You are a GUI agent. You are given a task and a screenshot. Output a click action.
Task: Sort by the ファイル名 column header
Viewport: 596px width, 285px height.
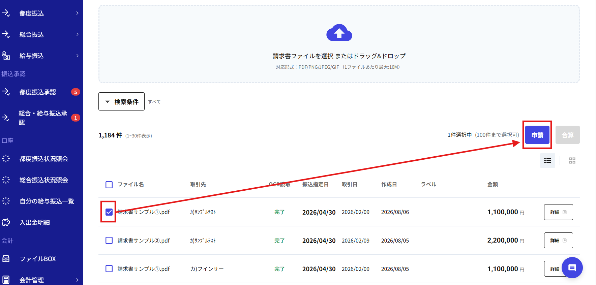click(x=131, y=184)
